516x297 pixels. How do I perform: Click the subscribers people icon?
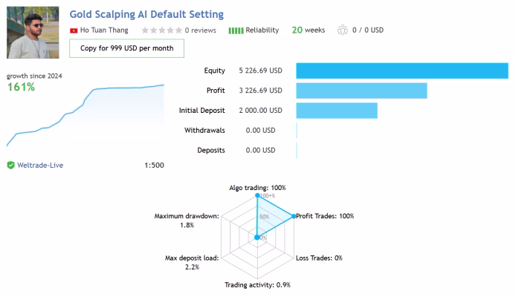[x=343, y=30]
